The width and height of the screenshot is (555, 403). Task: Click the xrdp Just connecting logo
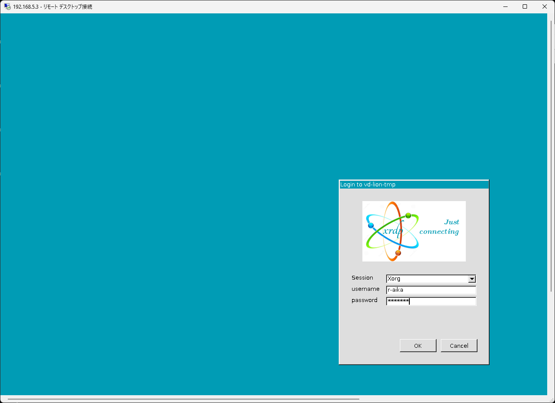click(x=414, y=231)
